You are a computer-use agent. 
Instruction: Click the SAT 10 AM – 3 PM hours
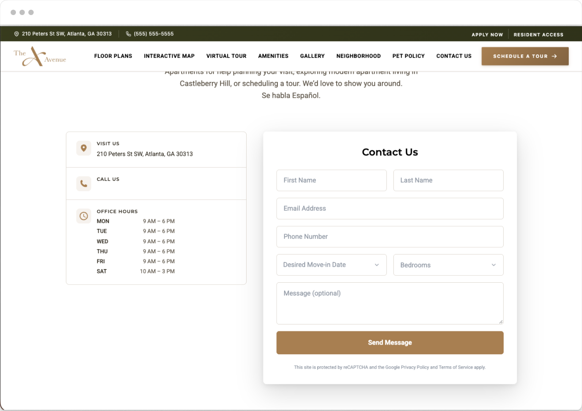click(136, 271)
